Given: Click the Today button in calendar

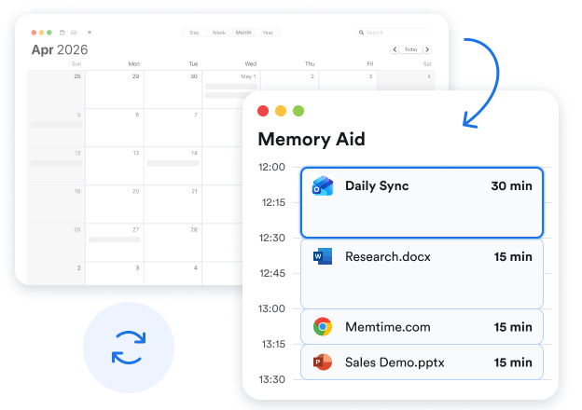Looking at the screenshot, I should pos(411,49).
